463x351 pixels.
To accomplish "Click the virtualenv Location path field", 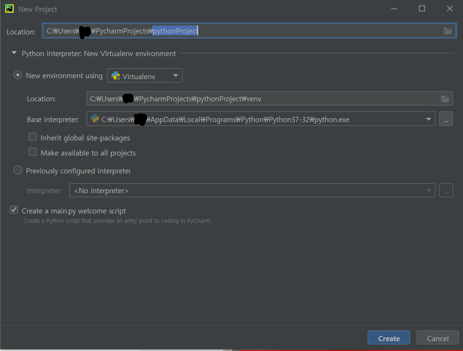I will [x=269, y=99].
